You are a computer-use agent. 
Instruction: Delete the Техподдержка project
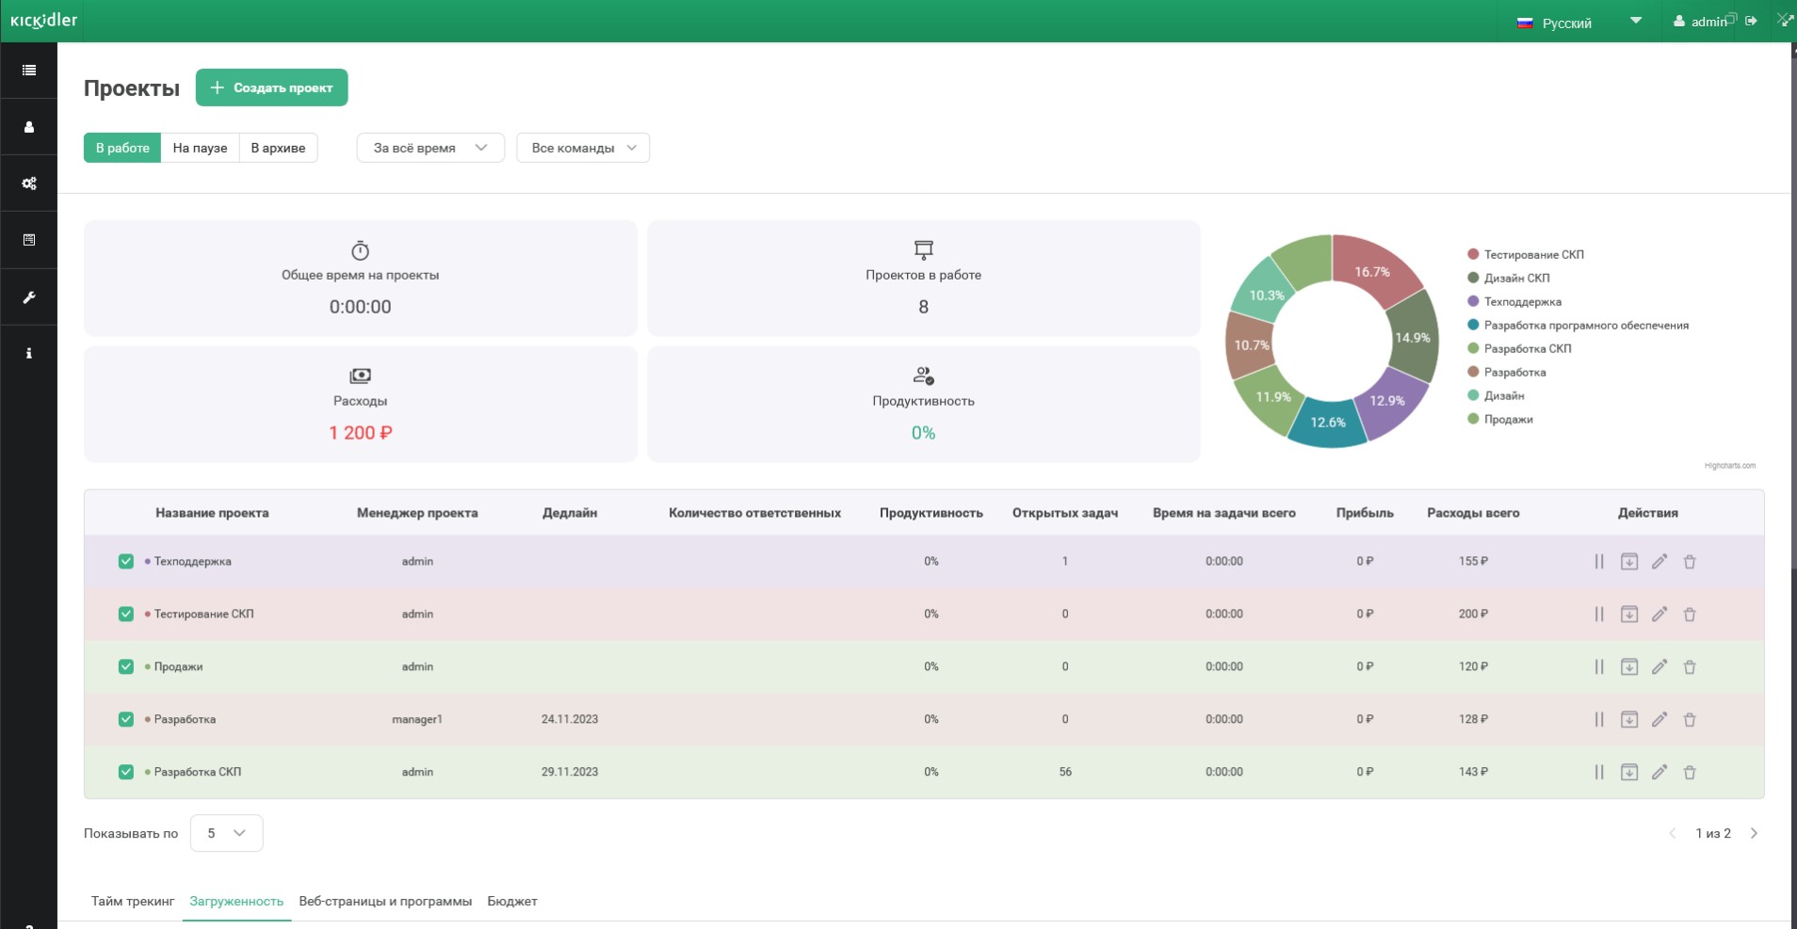click(1690, 562)
